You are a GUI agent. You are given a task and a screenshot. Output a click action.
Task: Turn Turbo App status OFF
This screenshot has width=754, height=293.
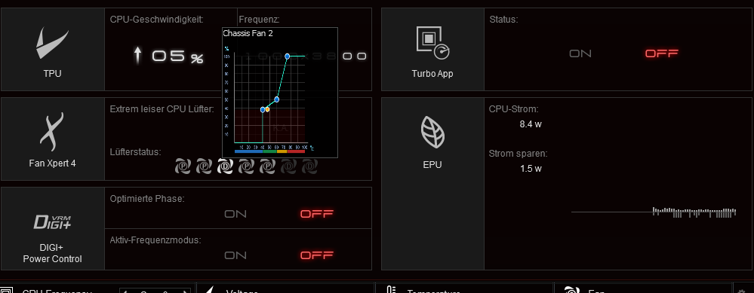pyautogui.click(x=662, y=53)
